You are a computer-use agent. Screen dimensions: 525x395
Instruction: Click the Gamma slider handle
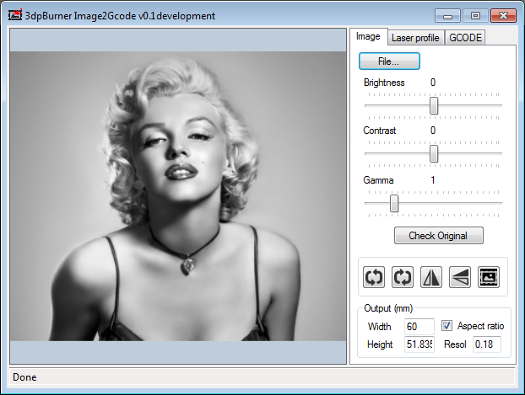click(x=394, y=203)
